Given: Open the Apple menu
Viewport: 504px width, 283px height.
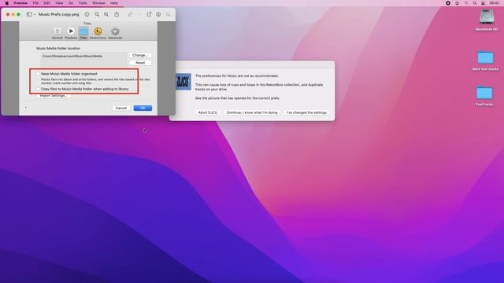Looking at the screenshot, I should click(7, 3).
